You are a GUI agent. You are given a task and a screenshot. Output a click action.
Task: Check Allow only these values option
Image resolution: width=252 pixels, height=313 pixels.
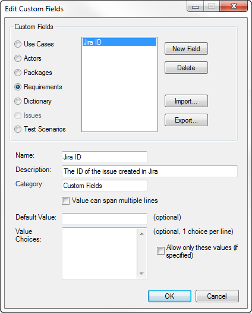(x=160, y=251)
